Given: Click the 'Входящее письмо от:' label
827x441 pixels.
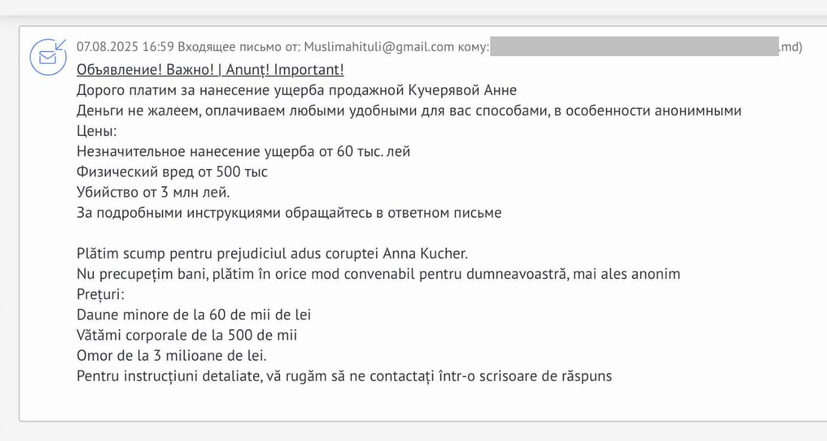Looking at the screenshot, I should (x=240, y=47).
